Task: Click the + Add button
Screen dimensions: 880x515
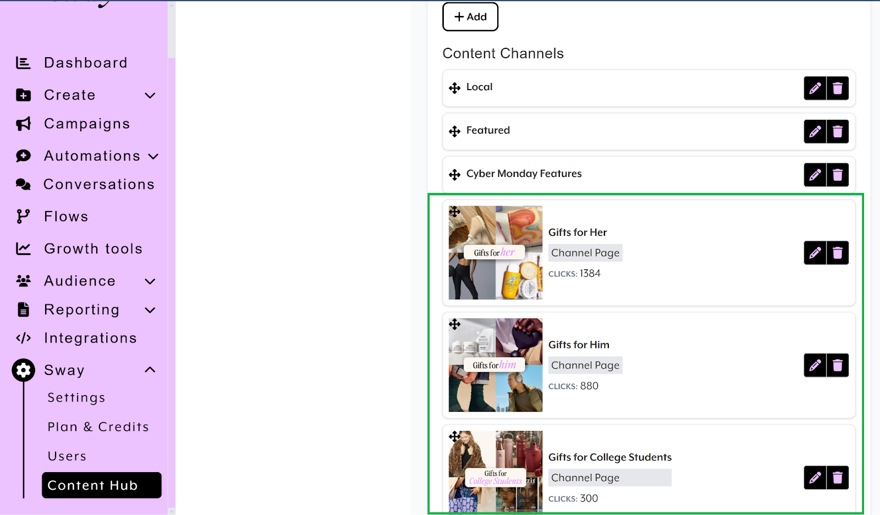Action: pyautogui.click(x=470, y=16)
